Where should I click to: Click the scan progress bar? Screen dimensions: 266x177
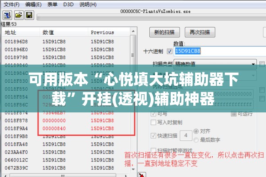151,17
